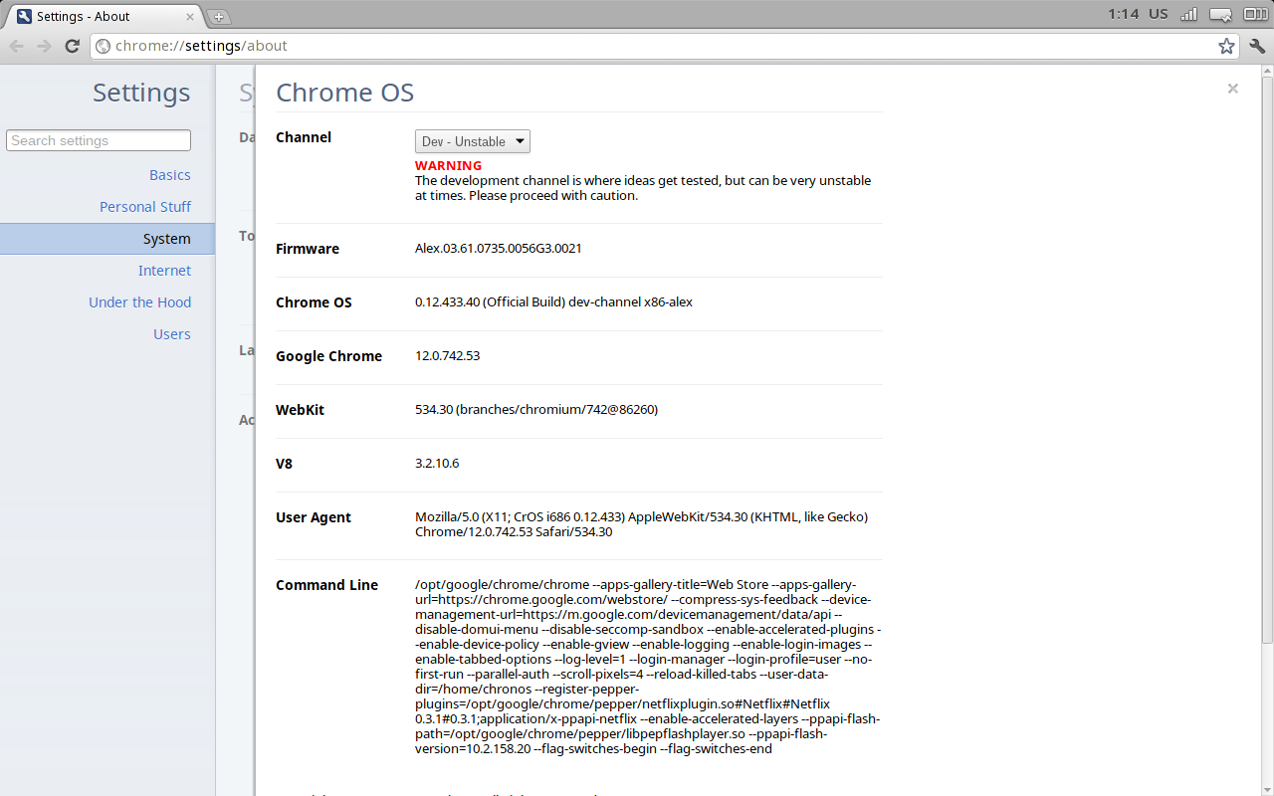Select the System settings section
The image size is (1274, 796).
[107, 239]
